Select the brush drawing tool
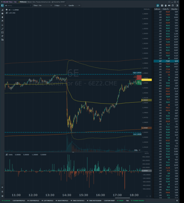Viewport: 184px width, 203px height. click(2, 21)
